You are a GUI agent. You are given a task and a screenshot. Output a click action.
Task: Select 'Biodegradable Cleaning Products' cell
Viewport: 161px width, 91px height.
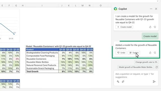pos(42,53)
